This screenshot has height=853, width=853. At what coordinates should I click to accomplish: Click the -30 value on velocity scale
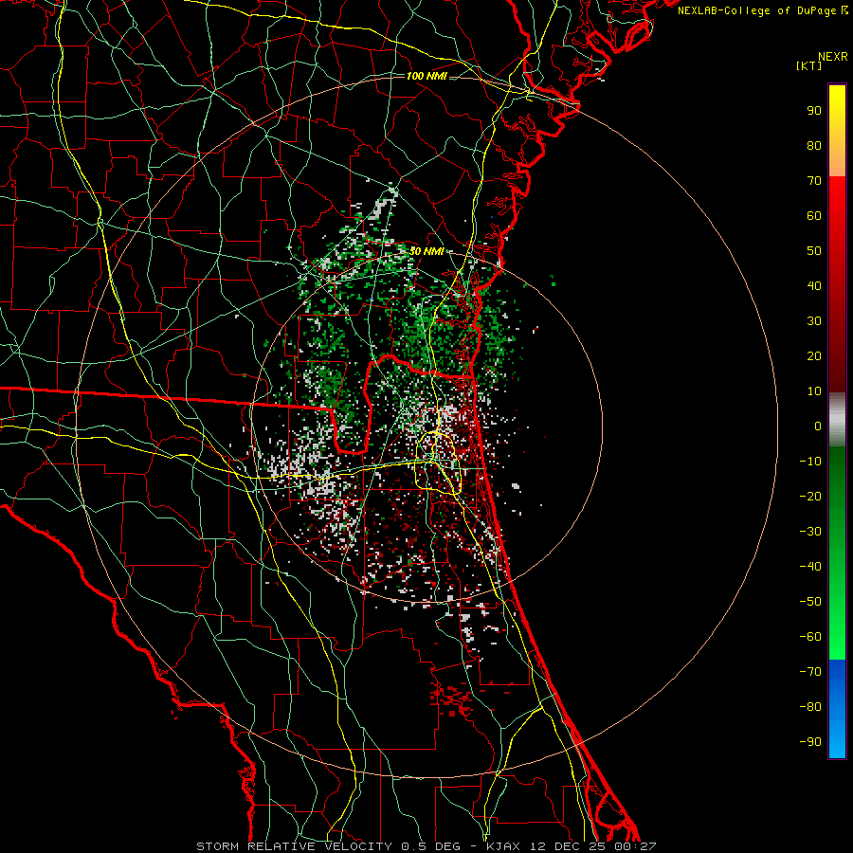810,532
